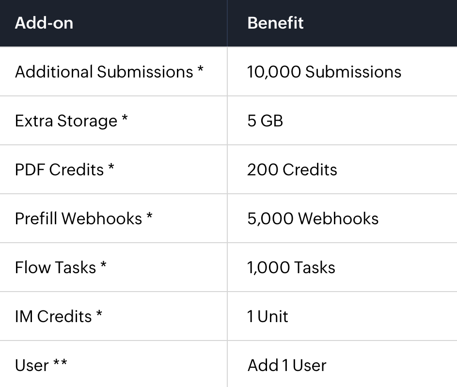Viewport: 457px width, 387px height.
Task: Click the 1,000 Tasks benefit cell
Action: pos(342,267)
